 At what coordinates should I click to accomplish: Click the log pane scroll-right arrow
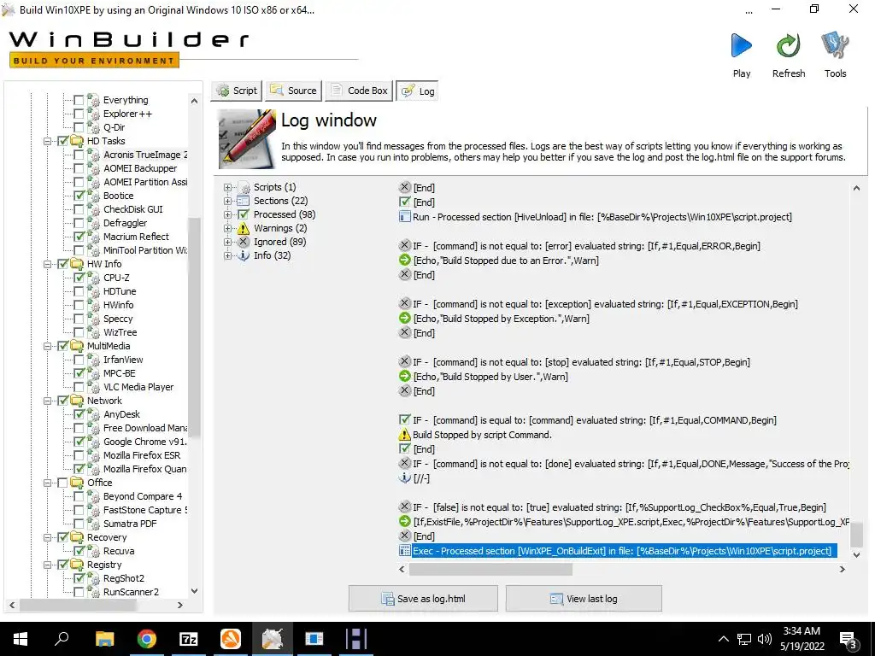842,569
